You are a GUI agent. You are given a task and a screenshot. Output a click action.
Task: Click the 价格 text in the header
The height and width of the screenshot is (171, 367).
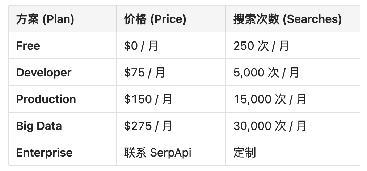click(x=135, y=19)
